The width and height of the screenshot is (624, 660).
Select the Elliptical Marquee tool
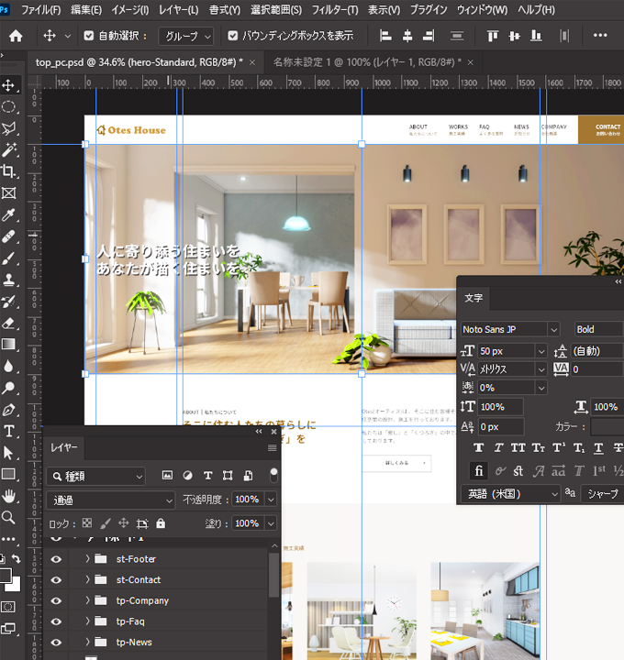tap(8, 107)
